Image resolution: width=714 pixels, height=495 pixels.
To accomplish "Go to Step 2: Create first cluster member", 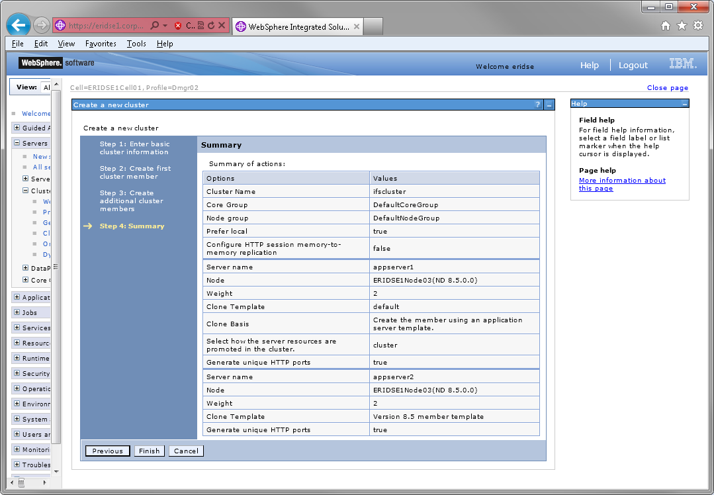I will point(135,172).
